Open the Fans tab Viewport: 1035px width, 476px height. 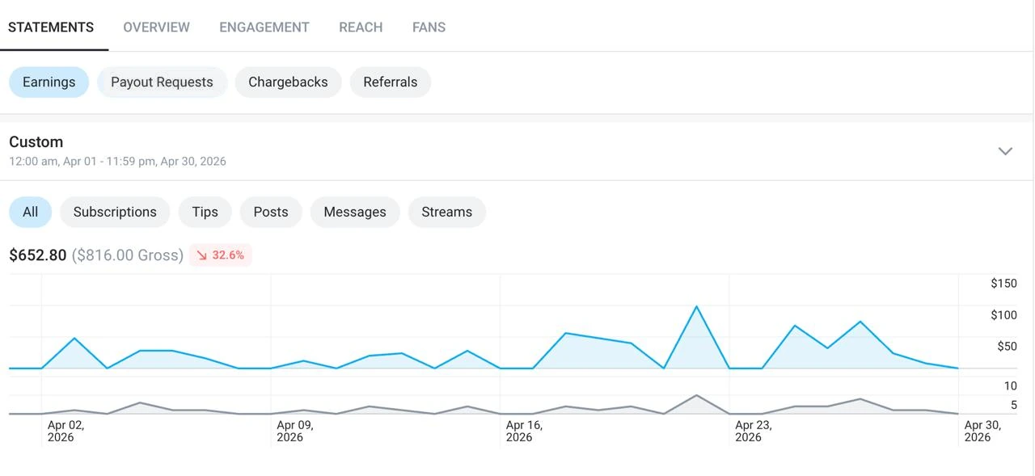[x=429, y=27]
